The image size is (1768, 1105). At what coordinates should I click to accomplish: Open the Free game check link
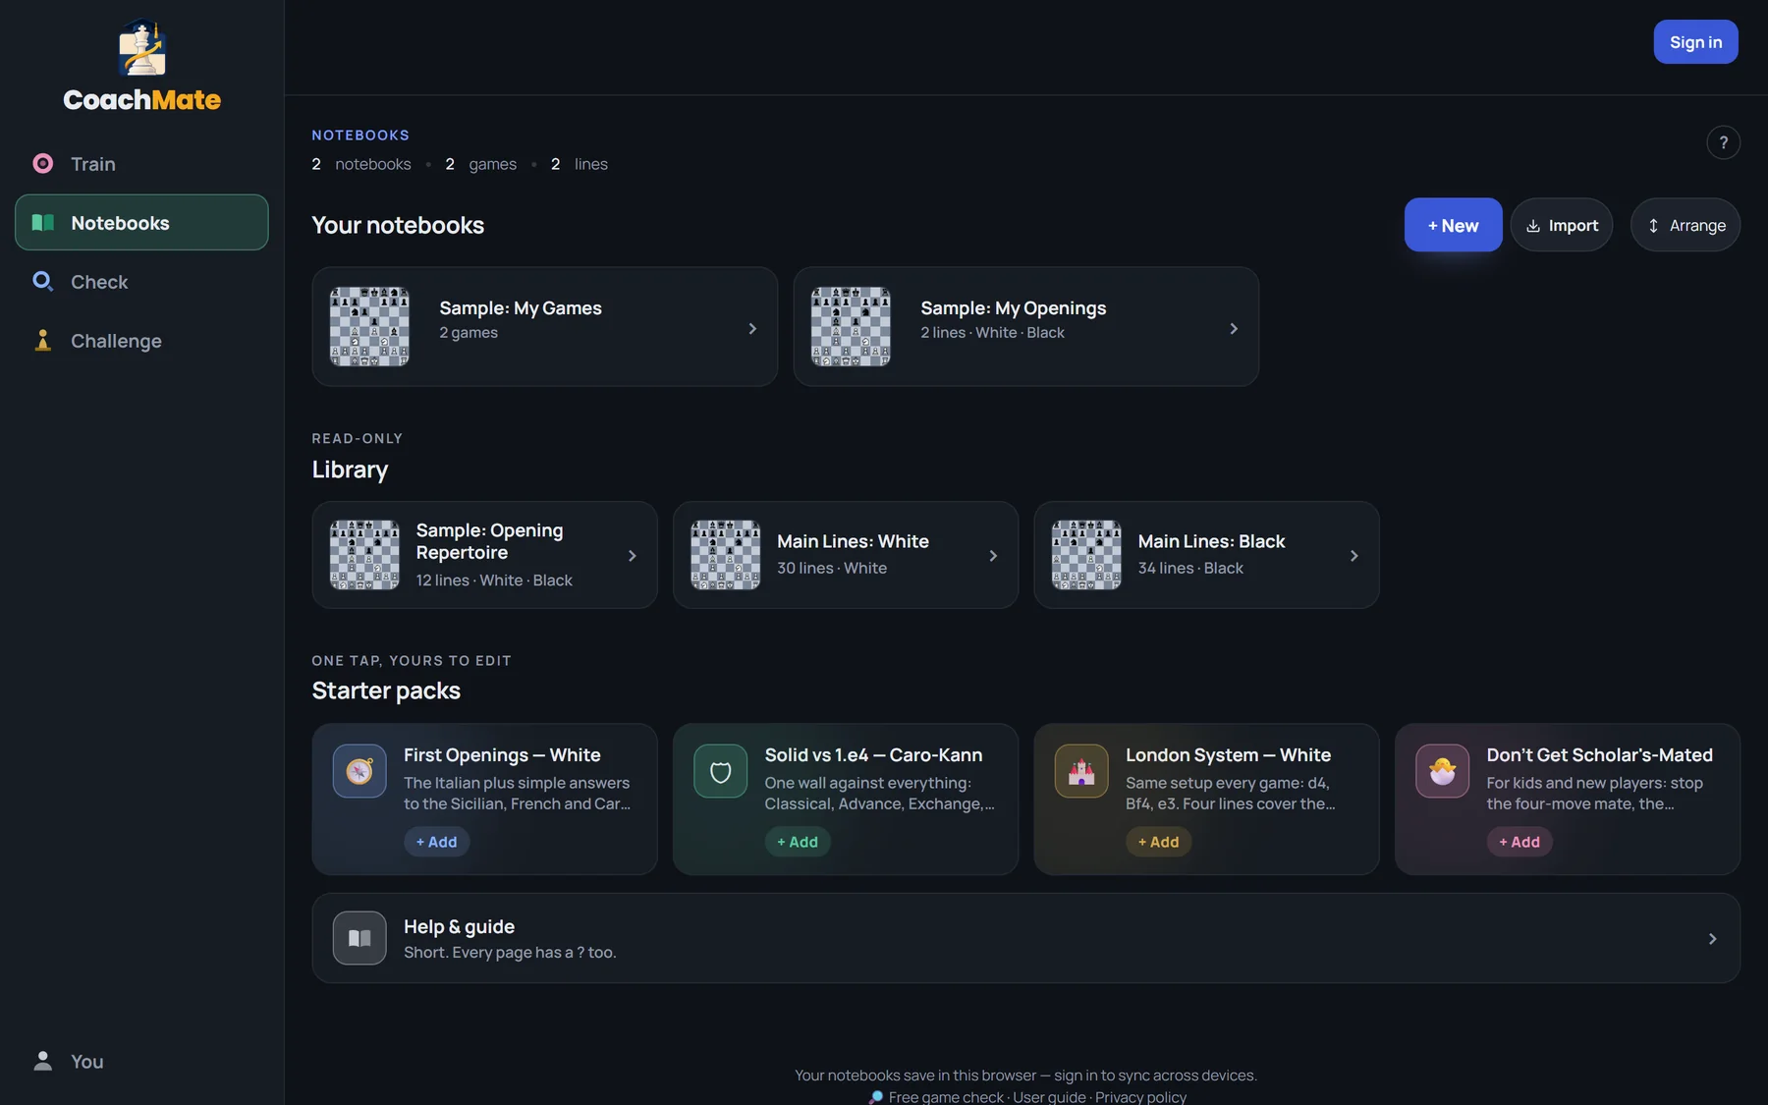[x=946, y=1097]
